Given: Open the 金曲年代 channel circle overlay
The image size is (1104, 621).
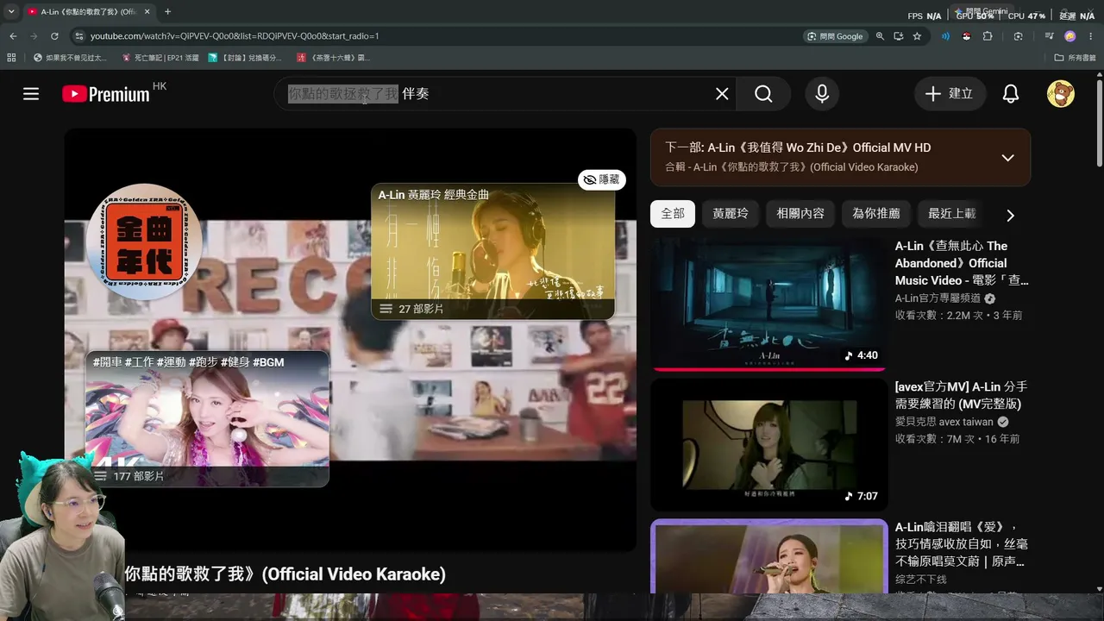Looking at the screenshot, I should click(x=144, y=241).
